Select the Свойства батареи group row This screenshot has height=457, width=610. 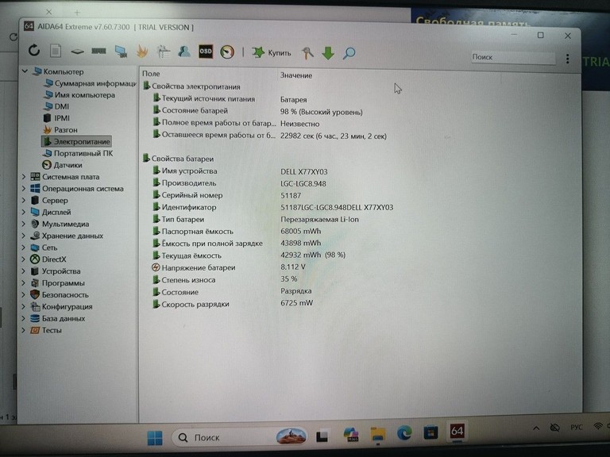coord(178,159)
